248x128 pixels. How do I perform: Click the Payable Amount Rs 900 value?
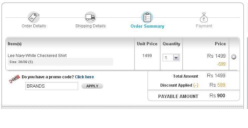[217, 96]
